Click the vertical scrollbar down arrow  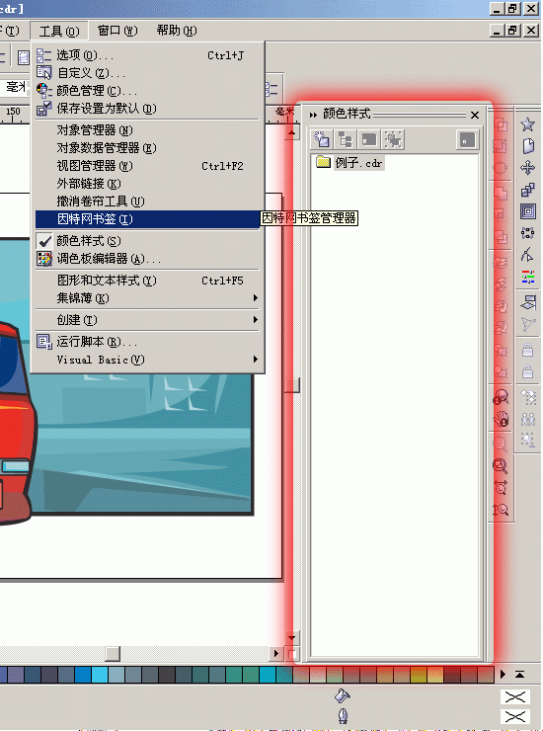click(x=292, y=637)
